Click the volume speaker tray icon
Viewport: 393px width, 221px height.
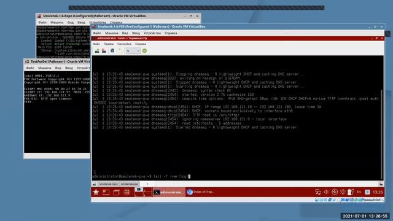click(x=326, y=192)
